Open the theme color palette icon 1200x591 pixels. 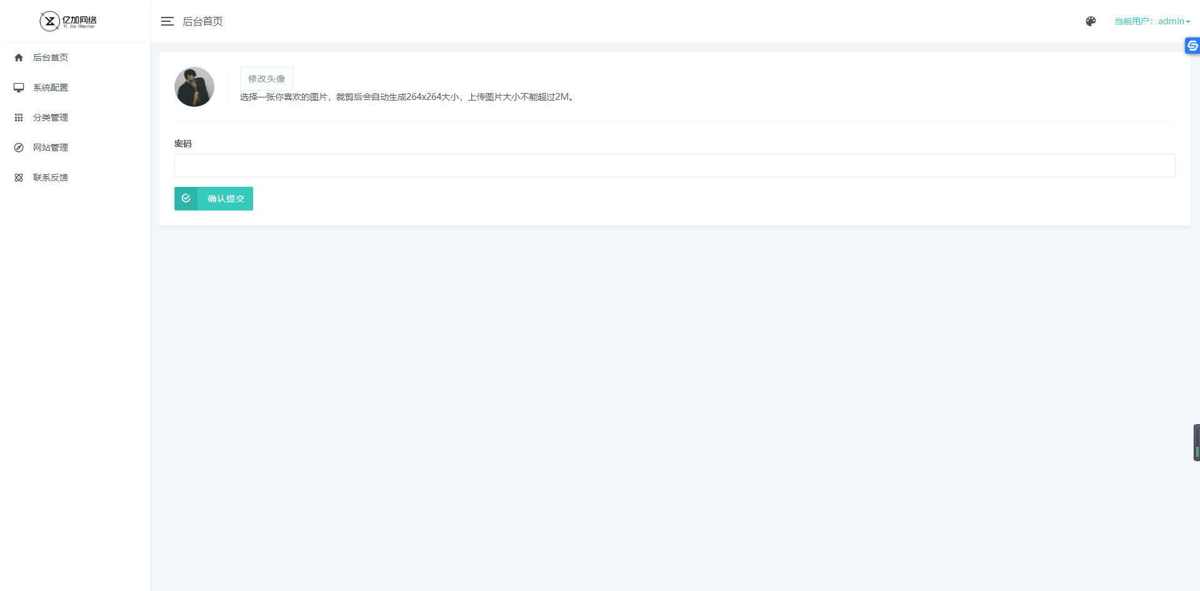1091,21
